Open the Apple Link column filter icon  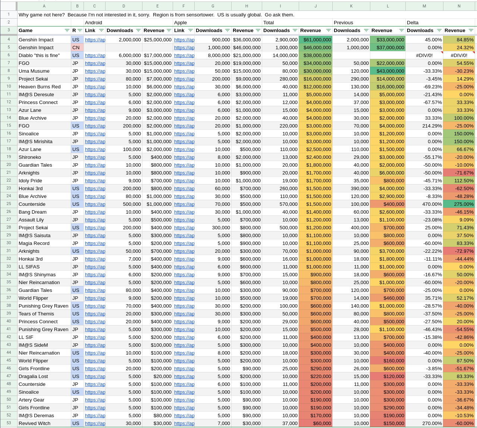[x=191, y=31]
